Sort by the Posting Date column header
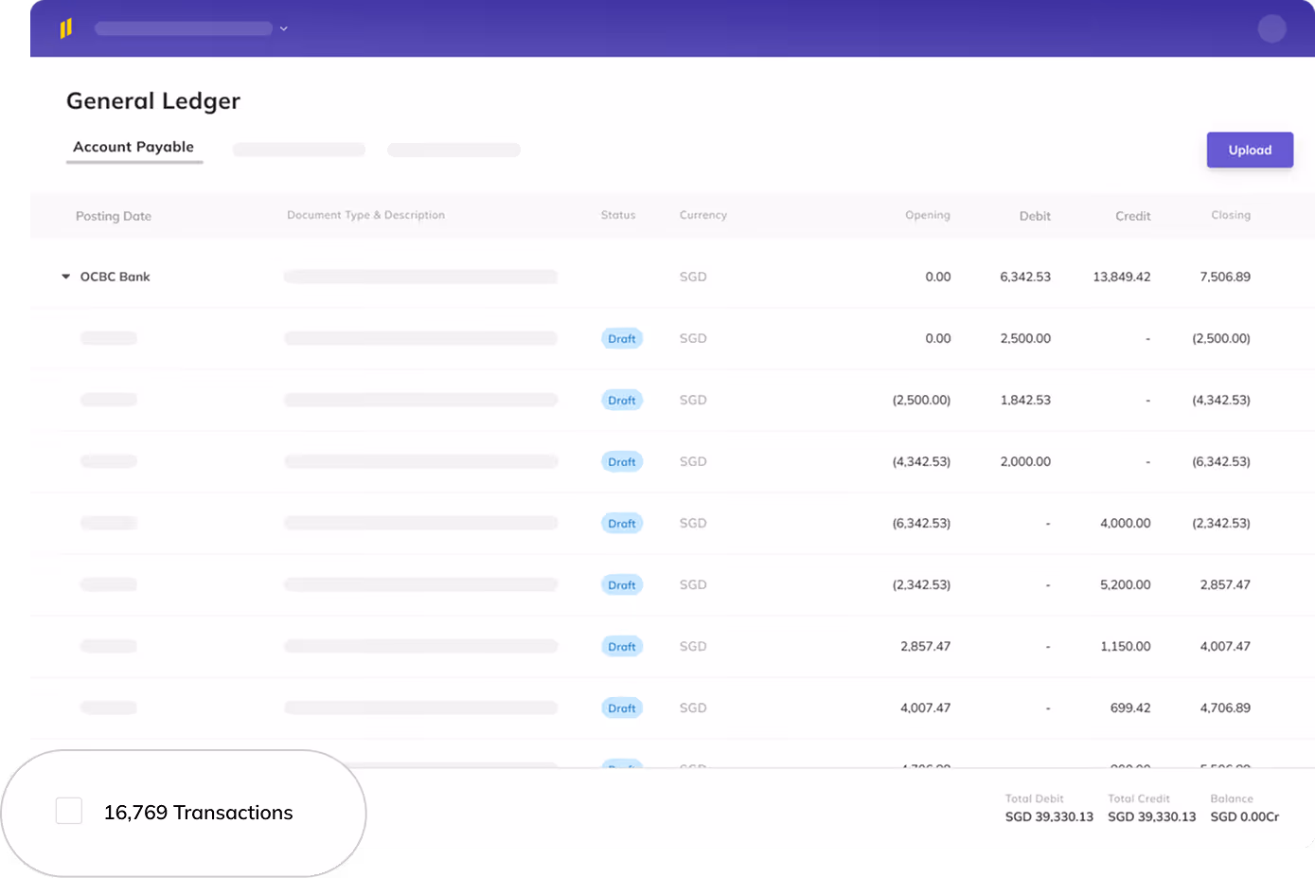Screen dimensions: 1315x878 pyautogui.click(x=114, y=216)
